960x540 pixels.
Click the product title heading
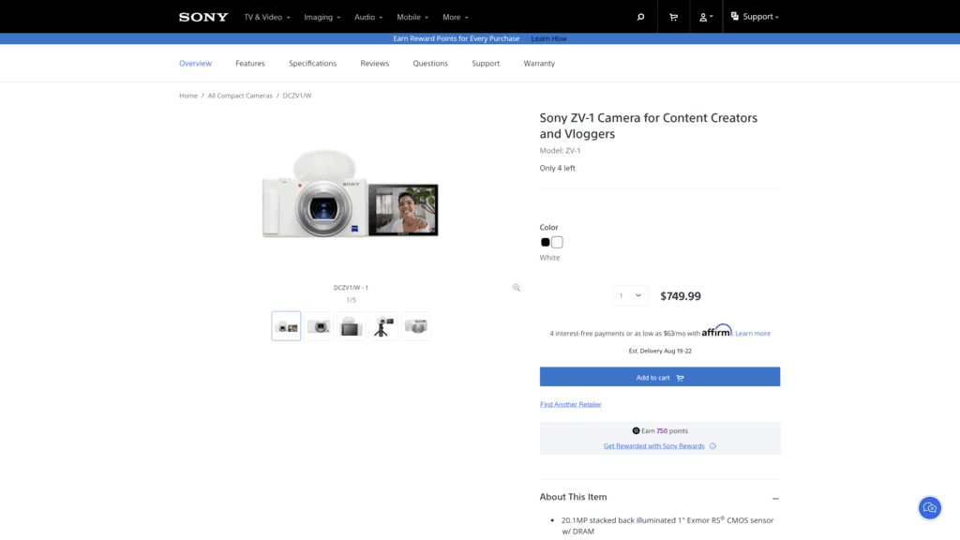tap(649, 127)
